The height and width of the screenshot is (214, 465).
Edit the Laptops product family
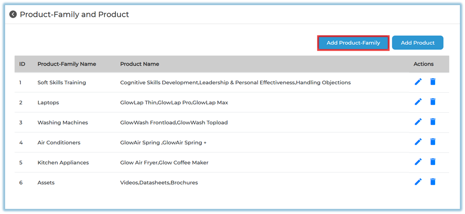[418, 102]
